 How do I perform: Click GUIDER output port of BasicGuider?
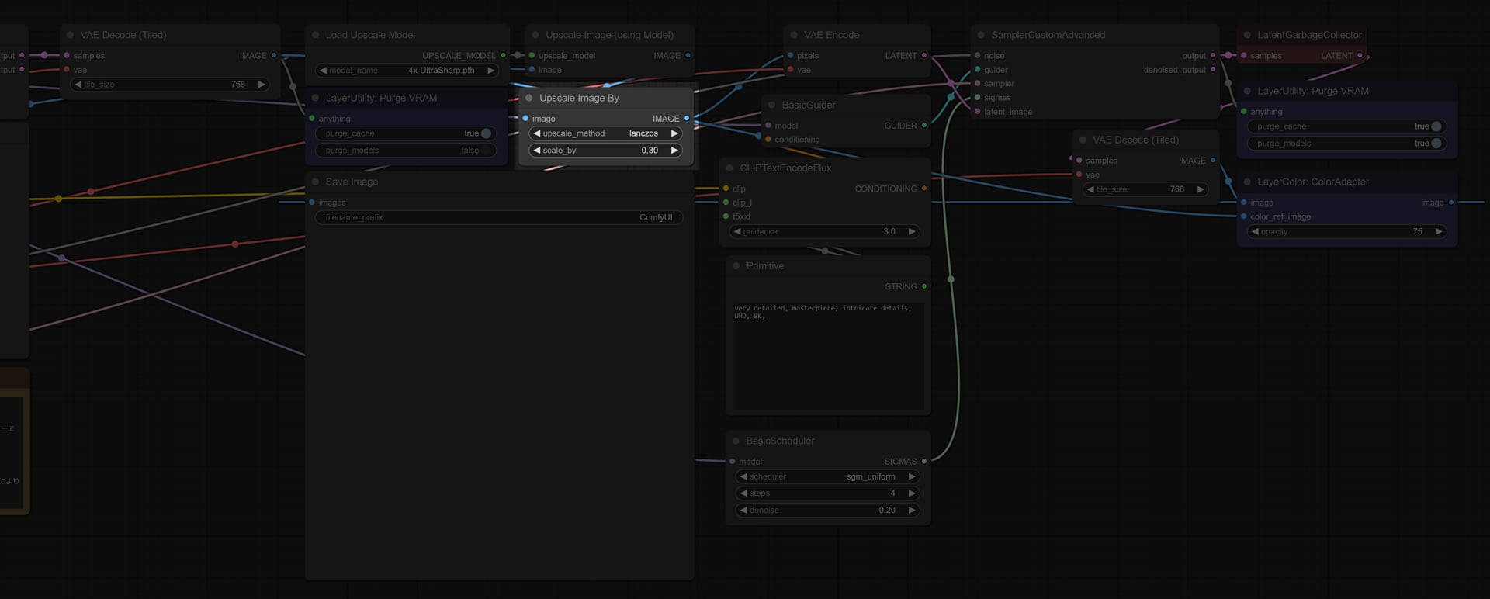923,126
